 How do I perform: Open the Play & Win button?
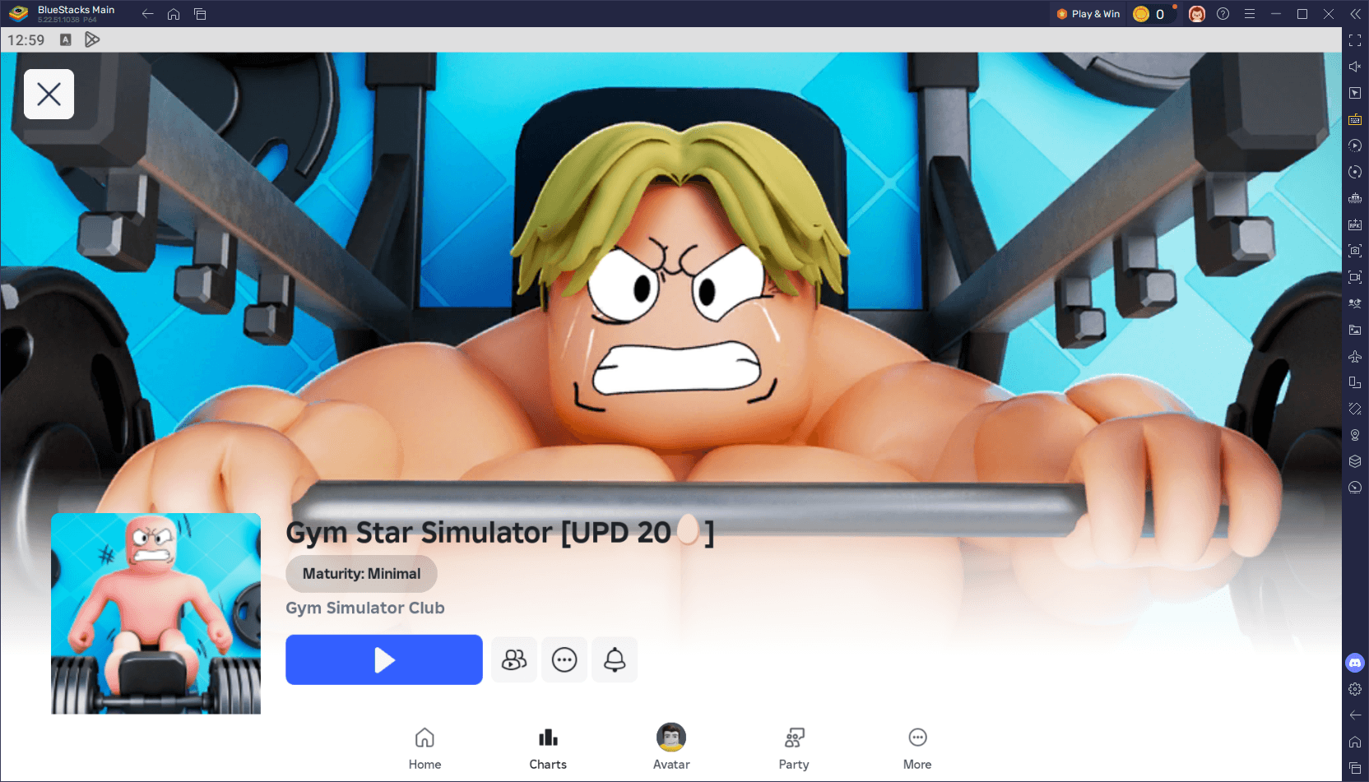click(x=1088, y=14)
